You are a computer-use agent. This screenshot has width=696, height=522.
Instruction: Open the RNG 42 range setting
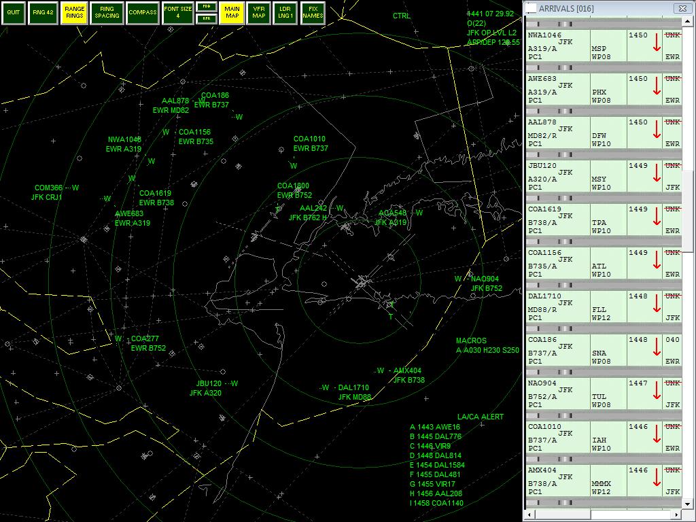43,12
